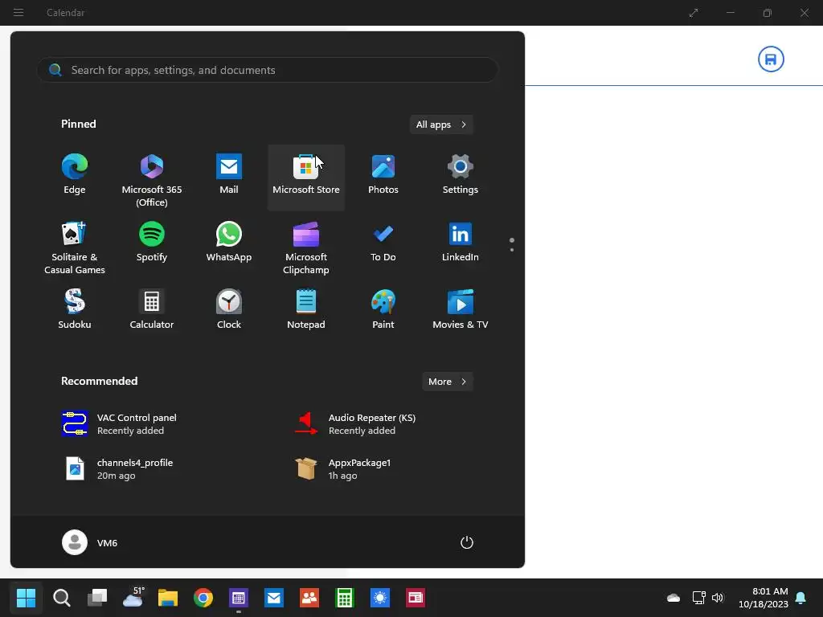823x617 pixels.
Task: Start Solitaire & Casual Games
Action: pos(75,247)
